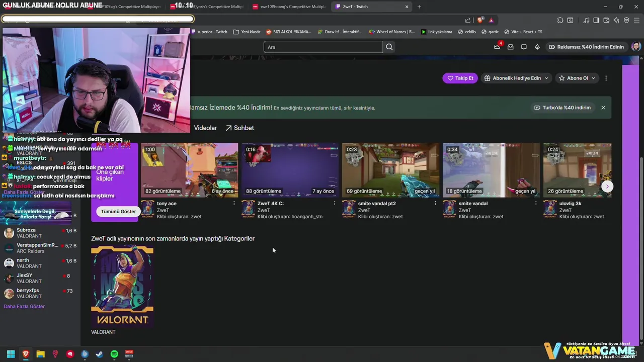Dismiss the Turbo discount banner
This screenshot has height=362, width=644.
pyautogui.click(x=603, y=108)
